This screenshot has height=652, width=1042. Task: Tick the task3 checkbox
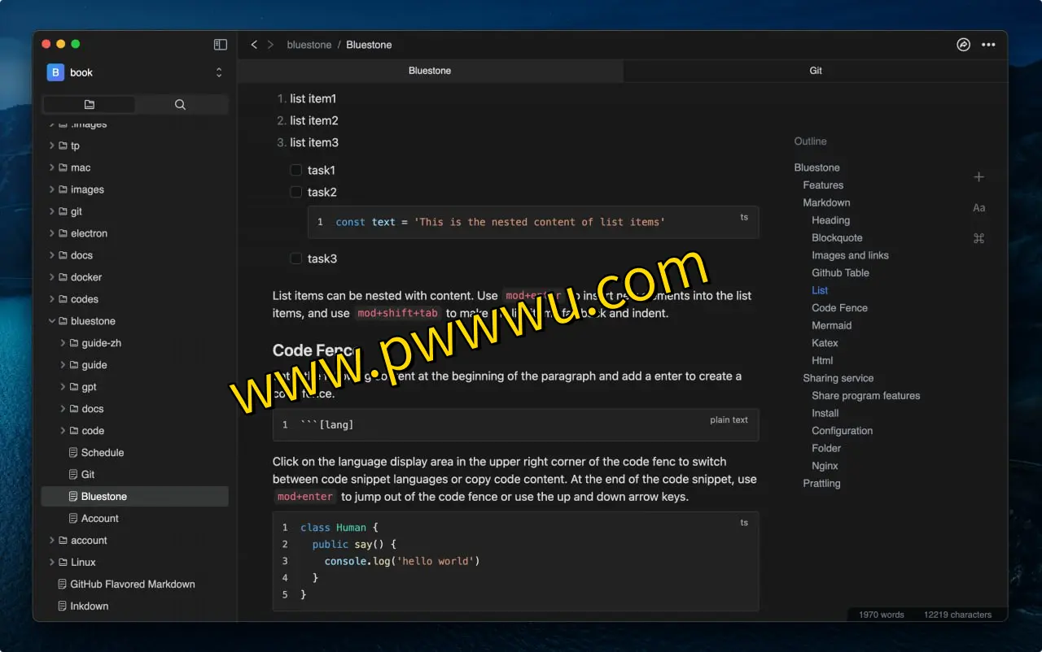[x=296, y=259]
